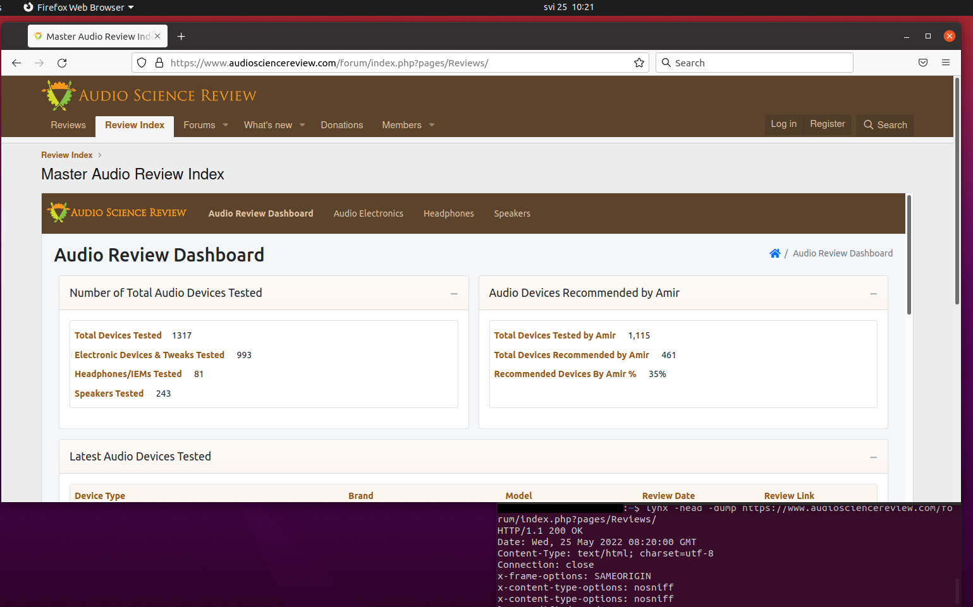Click the browser forward arrow
The height and width of the screenshot is (607, 973).
click(x=39, y=63)
